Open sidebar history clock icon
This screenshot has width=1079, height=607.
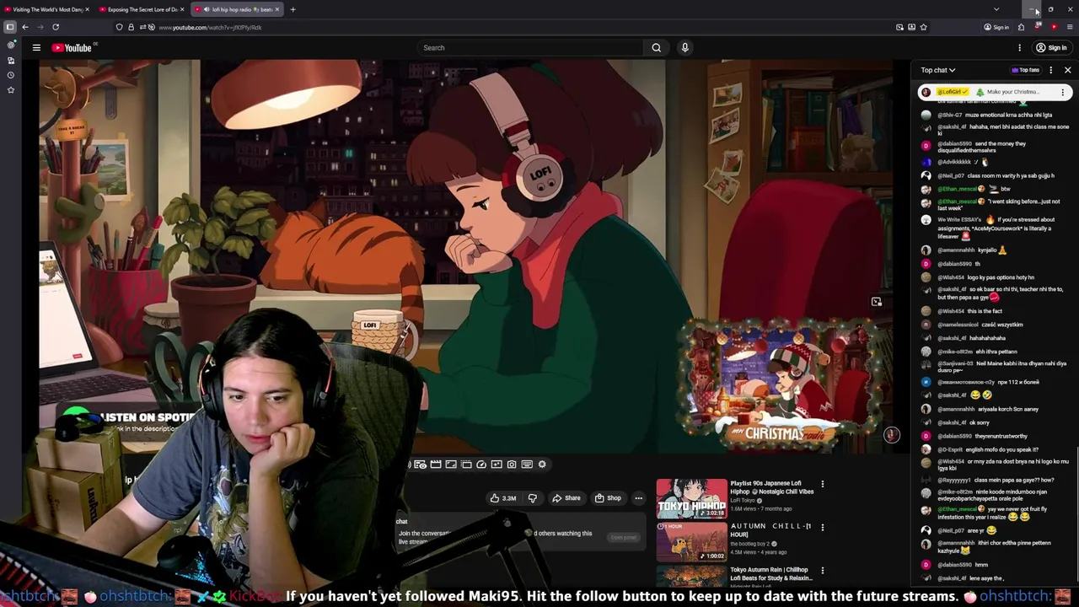(11, 75)
